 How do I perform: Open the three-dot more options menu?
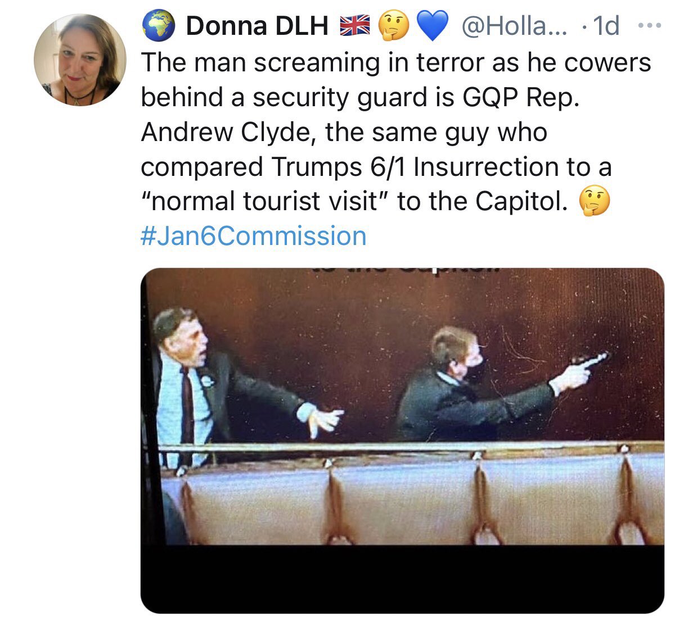click(650, 26)
